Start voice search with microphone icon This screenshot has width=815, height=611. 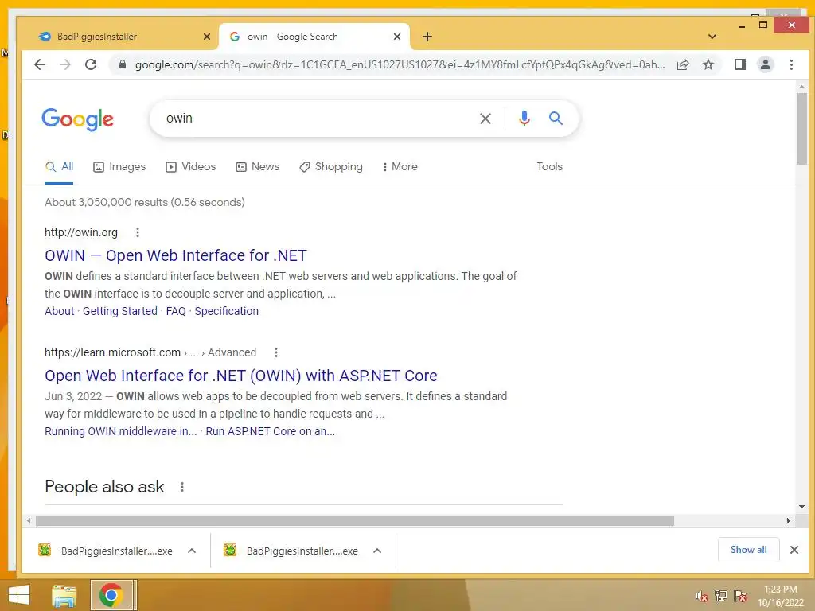click(524, 119)
